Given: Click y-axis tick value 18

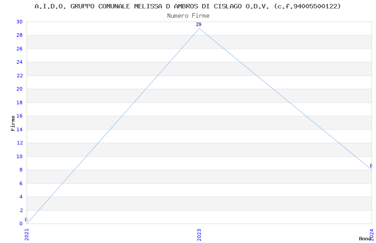Looking at the screenshot, I should coord(19,103).
